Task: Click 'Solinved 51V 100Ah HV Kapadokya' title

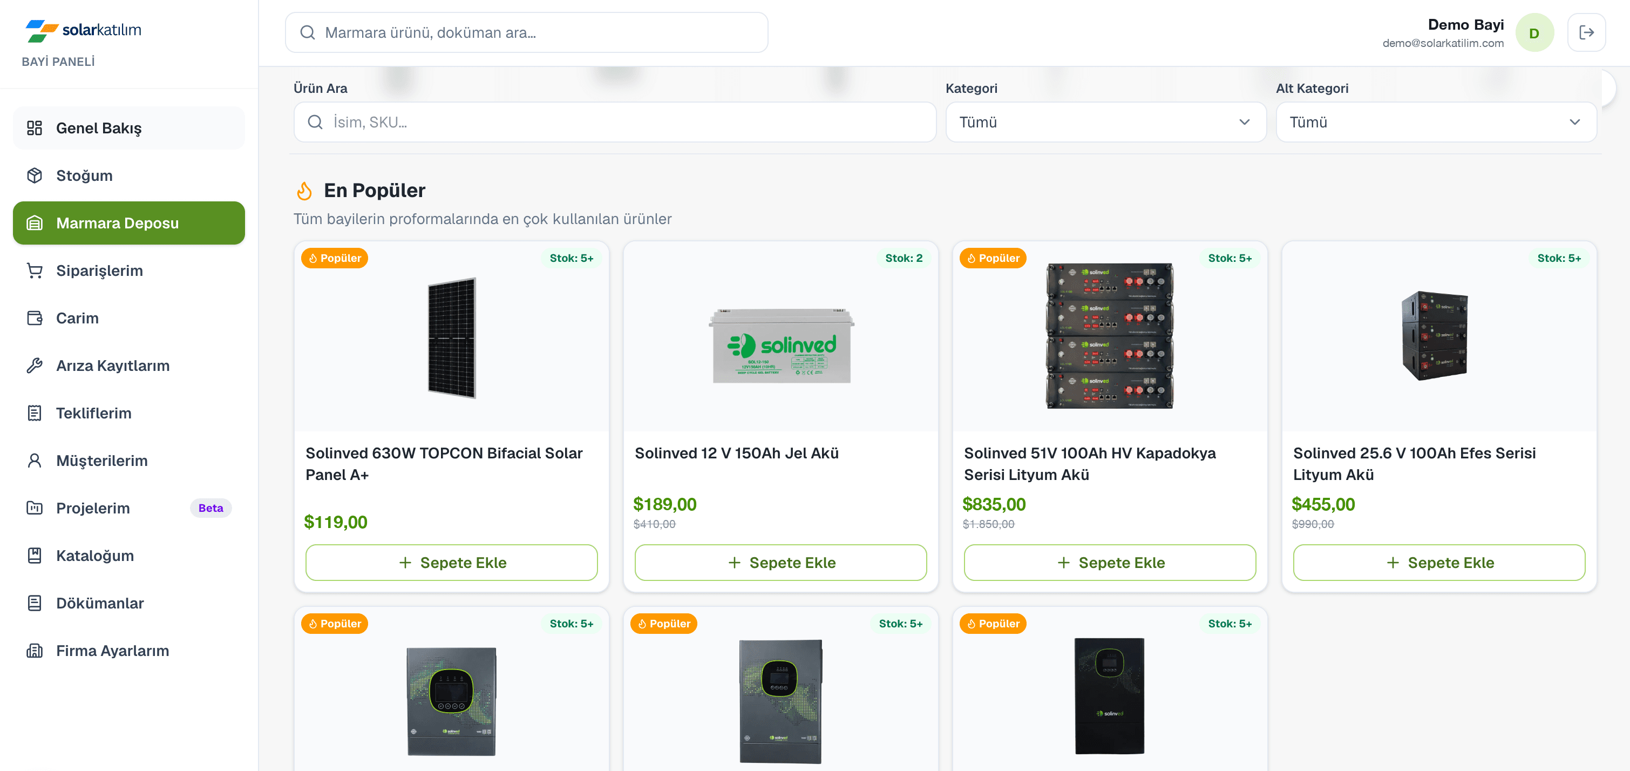Action: [x=1090, y=464]
